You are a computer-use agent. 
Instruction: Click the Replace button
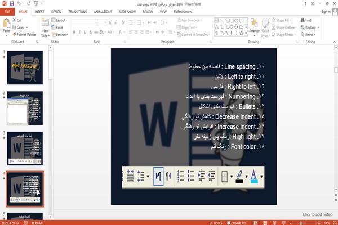(310, 28)
